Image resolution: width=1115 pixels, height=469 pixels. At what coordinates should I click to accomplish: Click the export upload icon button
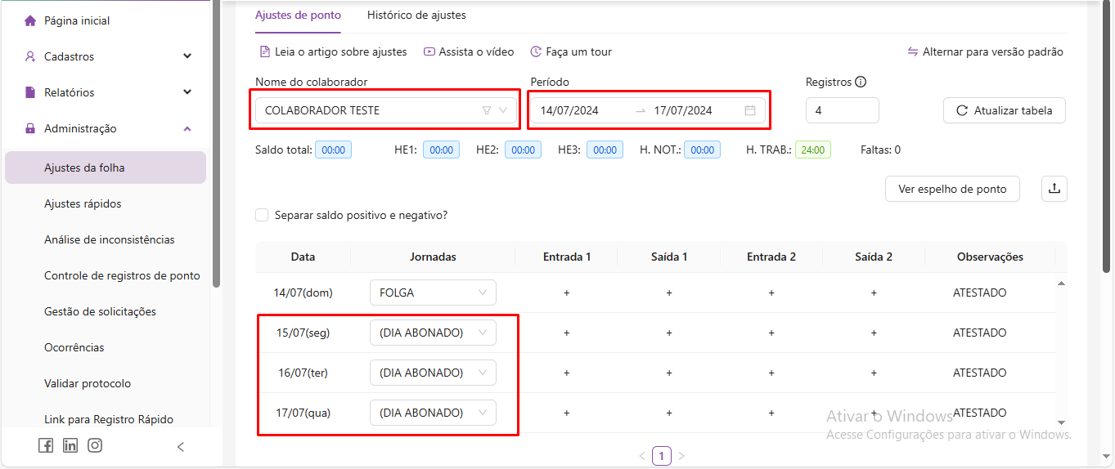(1054, 189)
